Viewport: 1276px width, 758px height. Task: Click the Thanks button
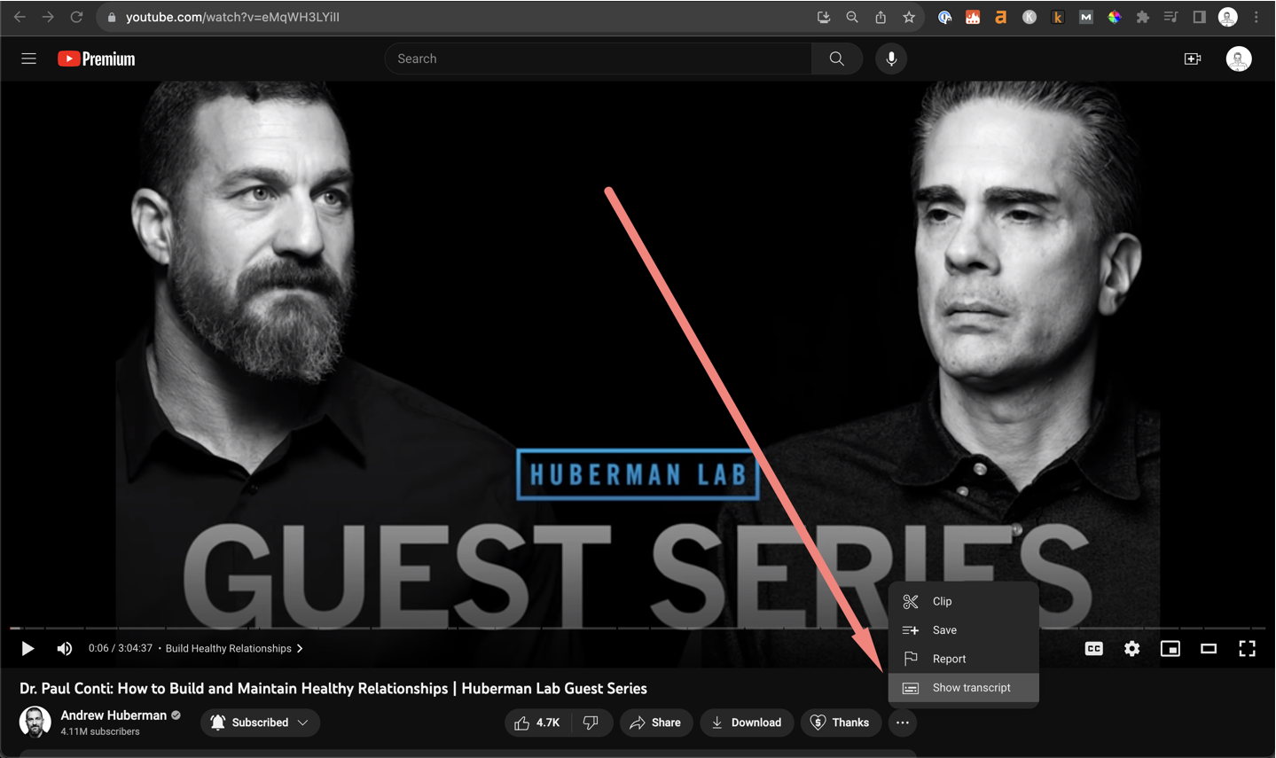click(x=841, y=723)
